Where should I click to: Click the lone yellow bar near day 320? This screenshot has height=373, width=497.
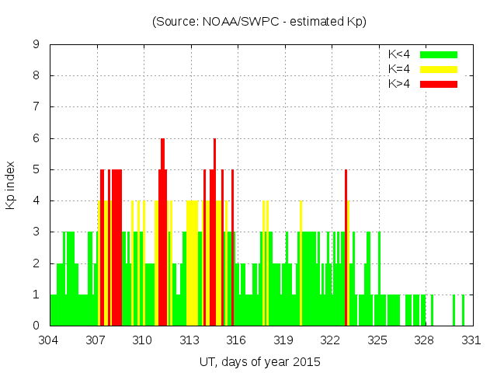pos(301,264)
